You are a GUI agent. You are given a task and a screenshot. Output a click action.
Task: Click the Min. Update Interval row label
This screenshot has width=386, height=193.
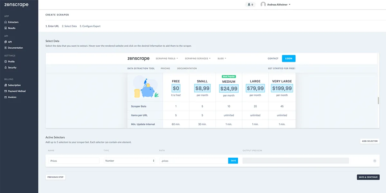click(x=143, y=124)
